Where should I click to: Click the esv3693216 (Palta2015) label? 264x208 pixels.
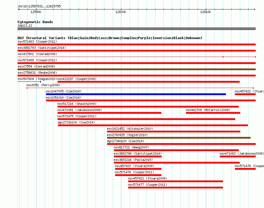(x=133, y=160)
